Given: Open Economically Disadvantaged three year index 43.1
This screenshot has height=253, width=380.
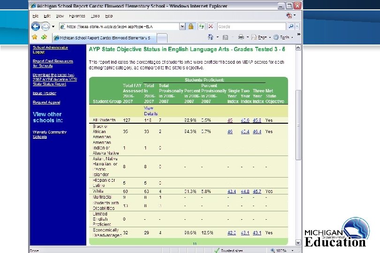Looking at the screenshot, I should pyautogui.click(x=257, y=233).
